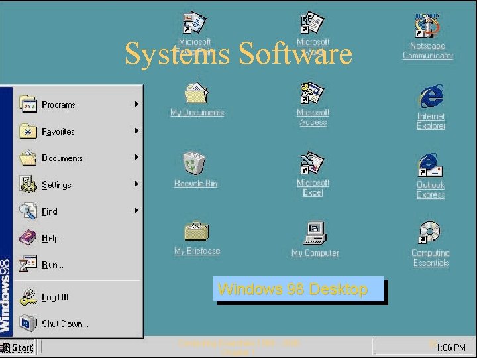Launch the Internet Explorer desktop icon
Viewport: 477px width, 358px height.
(x=431, y=96)
